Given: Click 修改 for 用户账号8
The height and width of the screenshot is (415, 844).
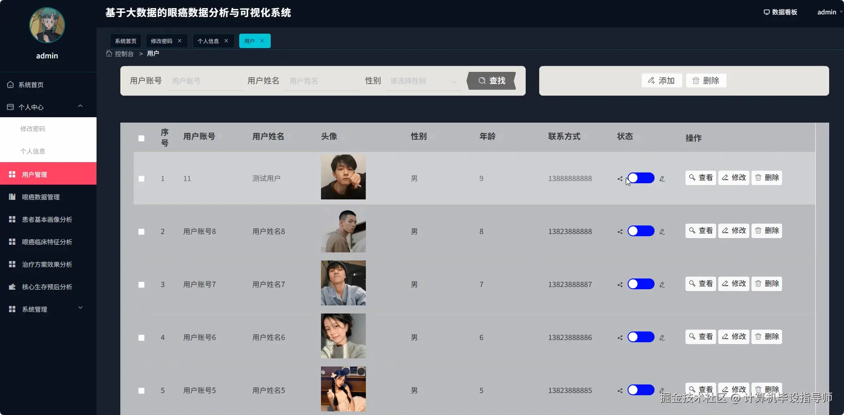Looking at the screenshot, I should click(734, 231).
